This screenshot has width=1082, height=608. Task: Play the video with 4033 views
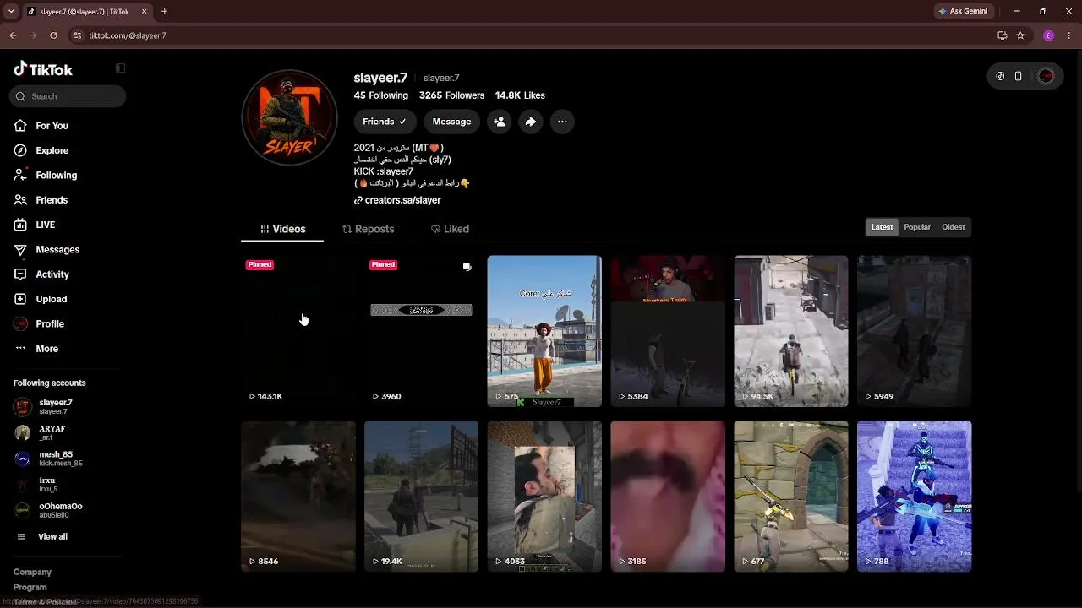pyautogui.click(x=544, y=497)
